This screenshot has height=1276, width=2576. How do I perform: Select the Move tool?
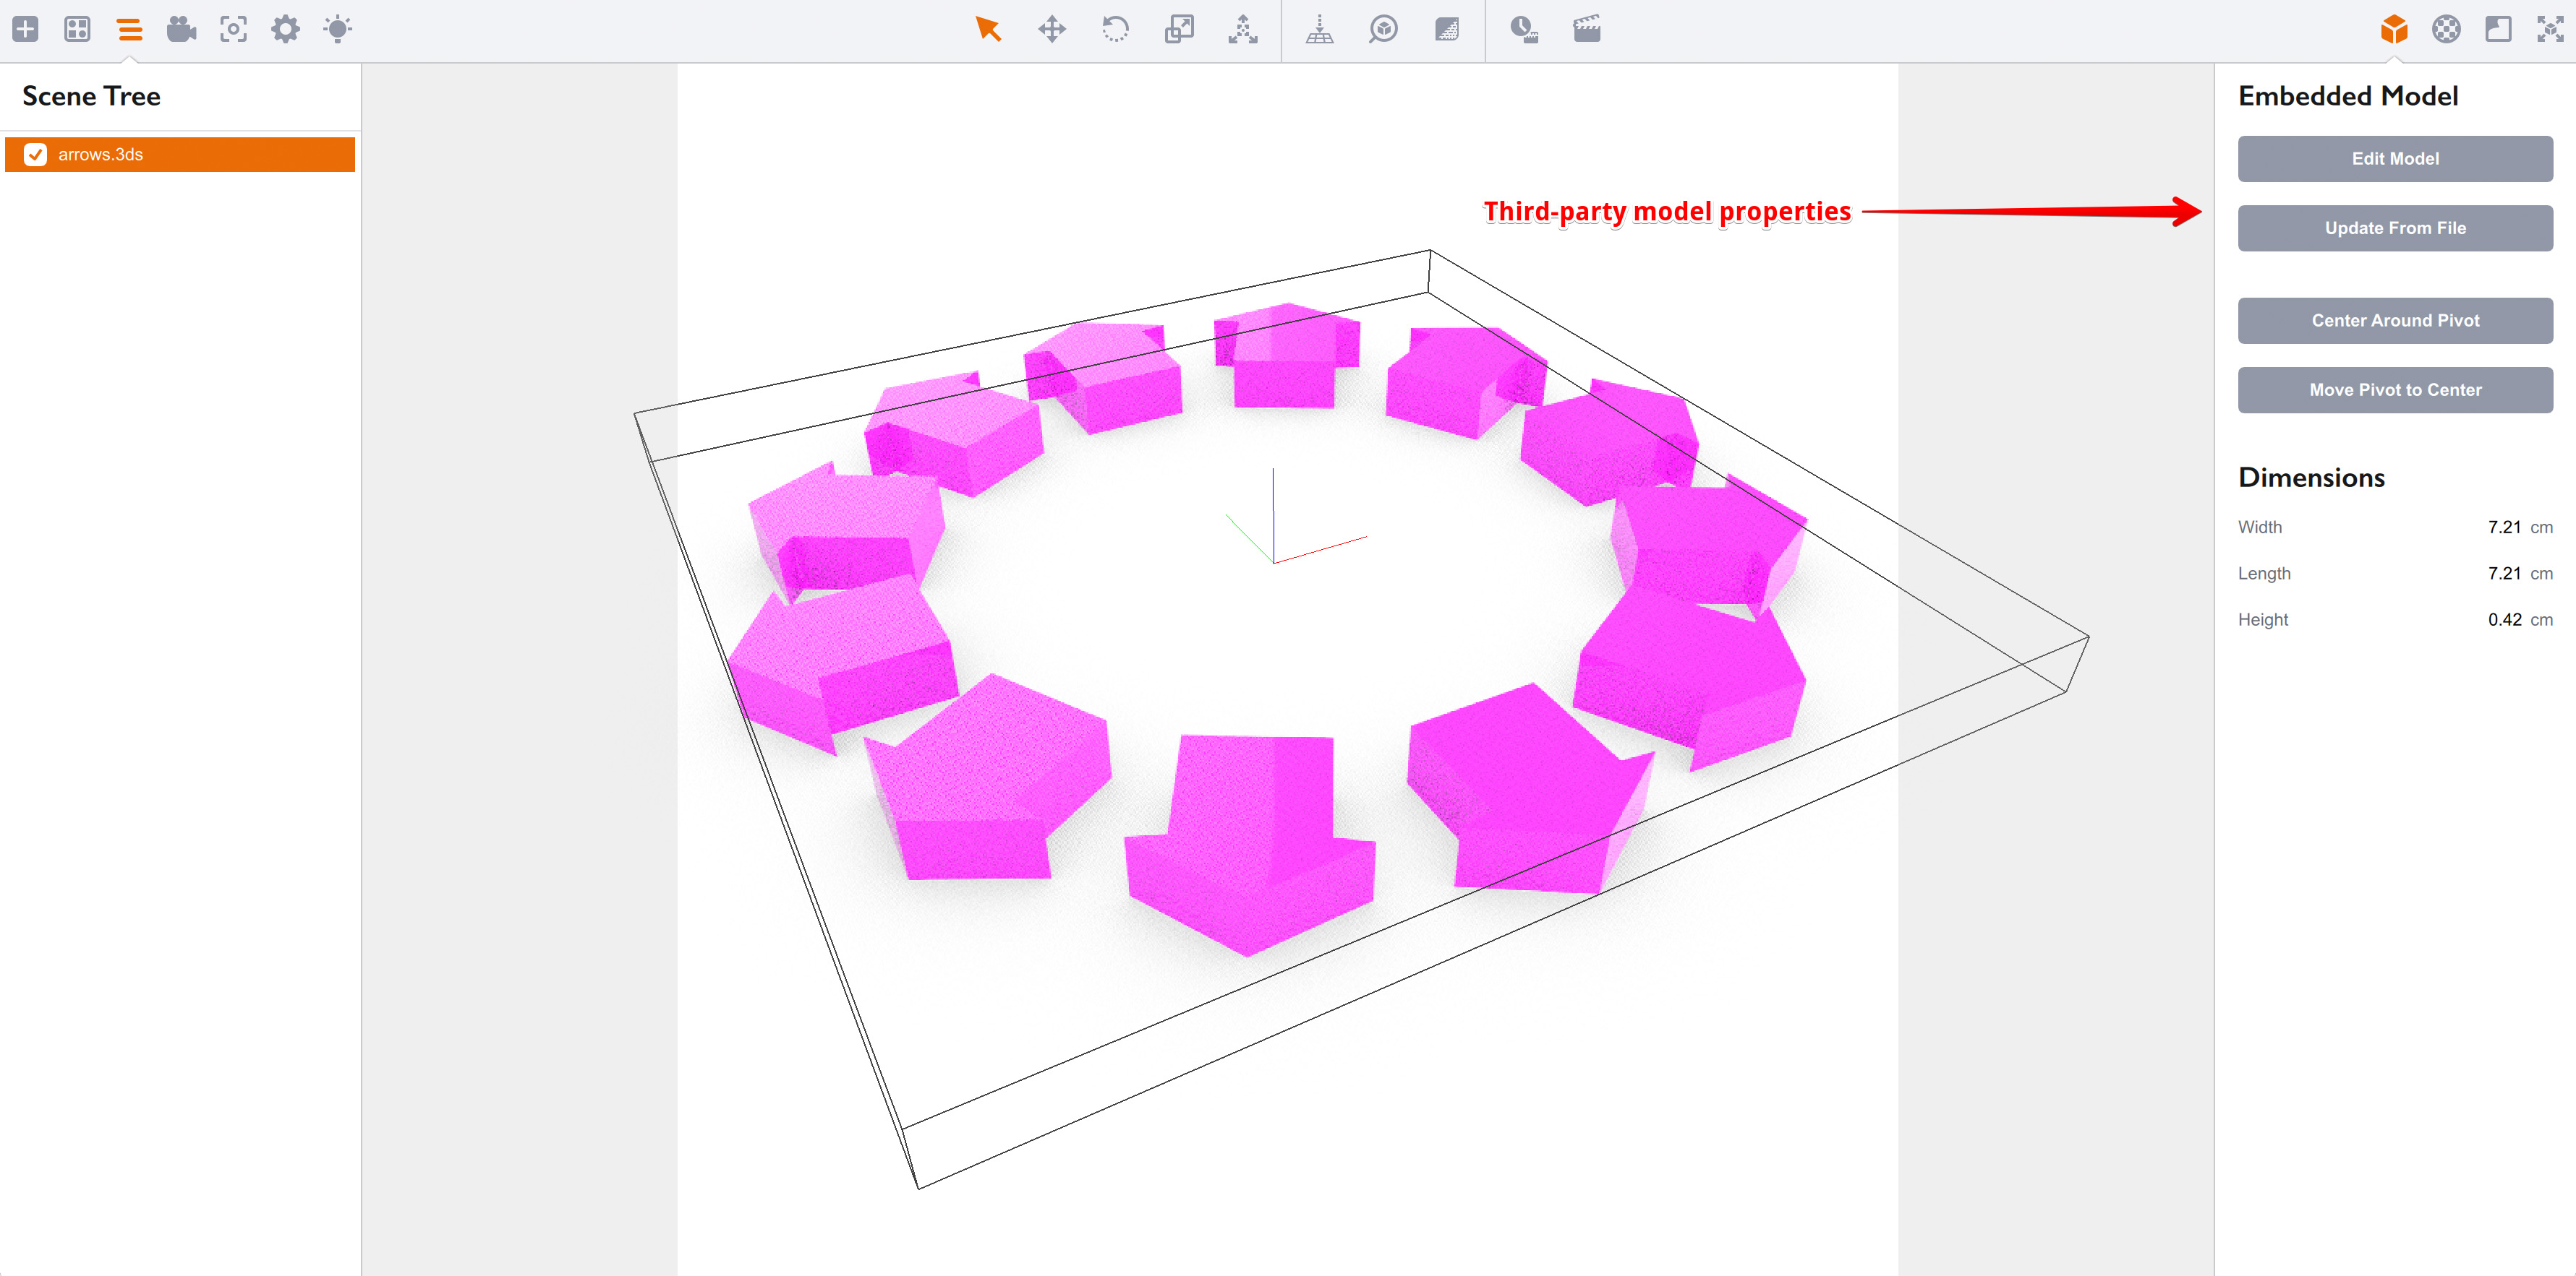click(x=1050, y=30)
